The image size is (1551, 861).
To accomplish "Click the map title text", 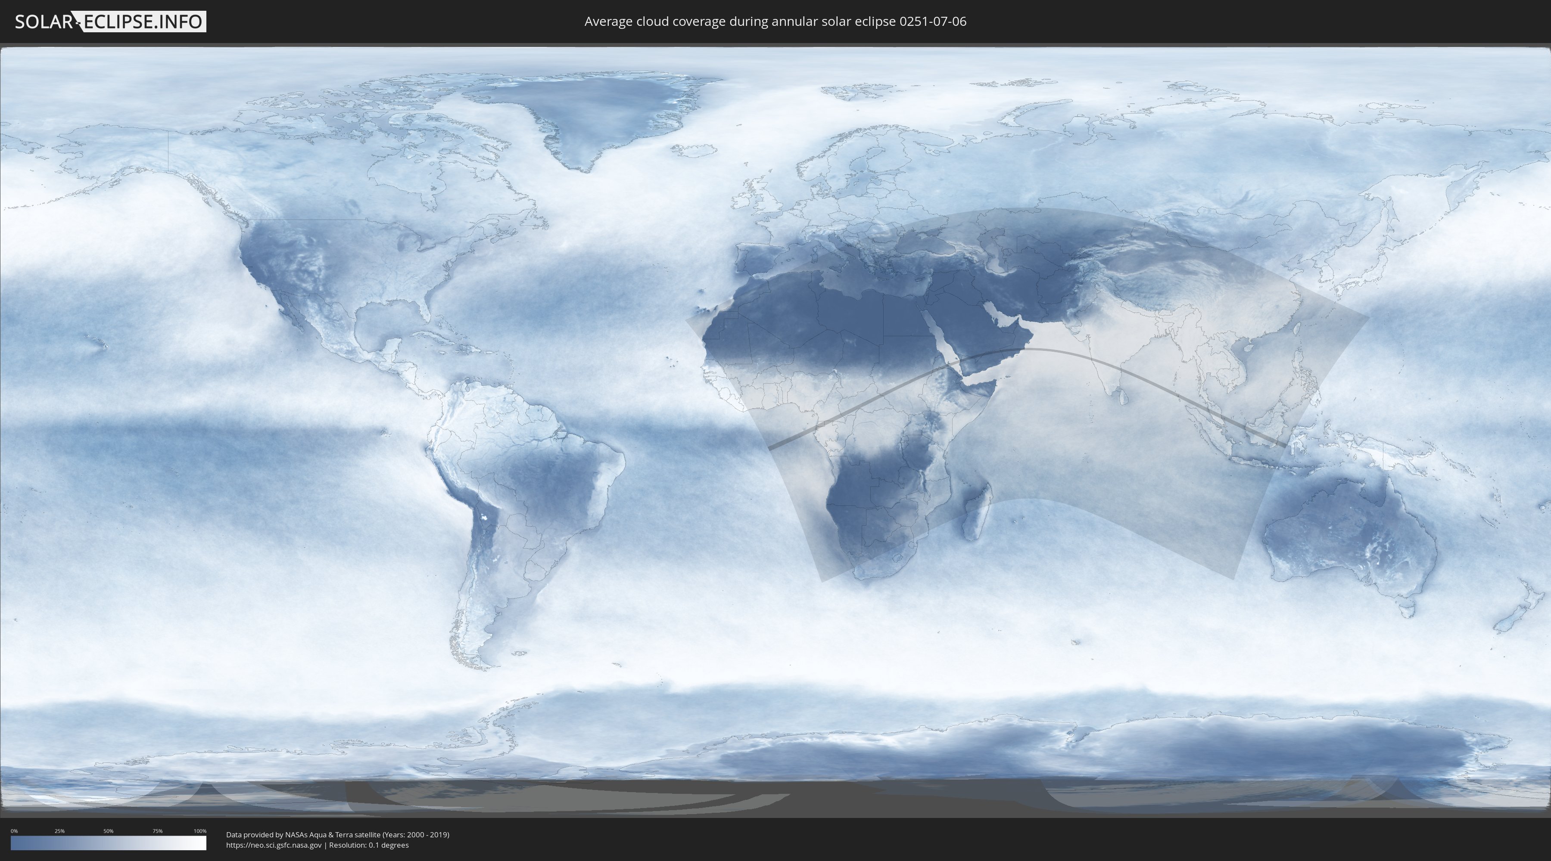I will pyautogui.click(x=775, y=22).
